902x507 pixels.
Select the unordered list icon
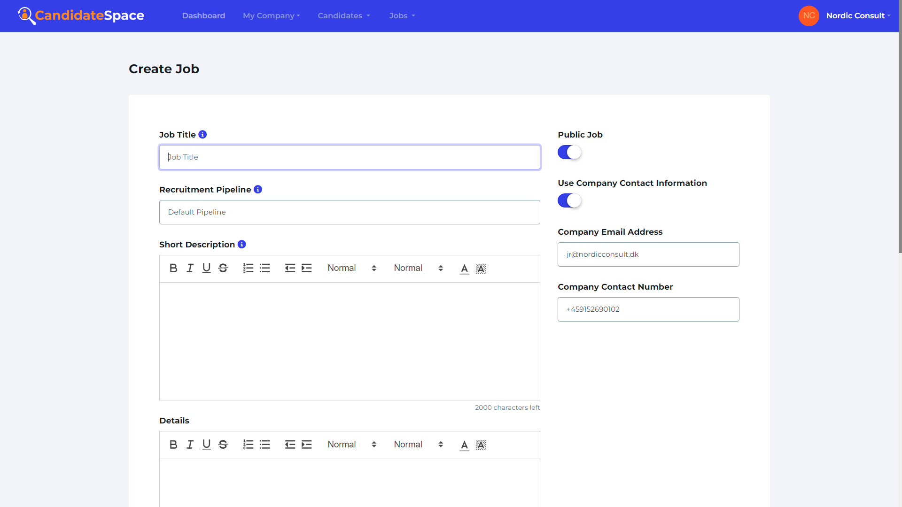[264, 268]
